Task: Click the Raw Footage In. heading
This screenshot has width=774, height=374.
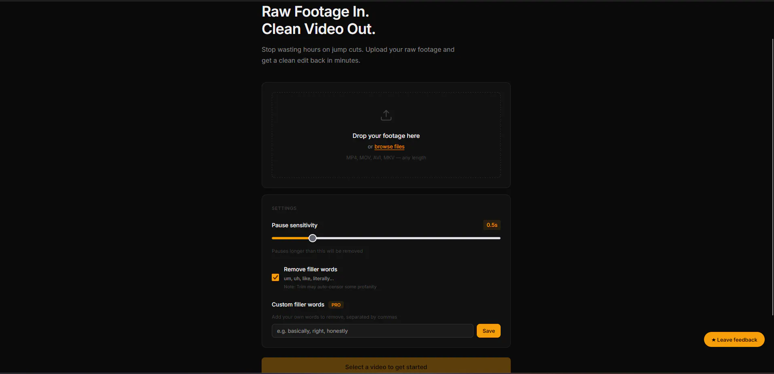Action: [315, 12]
